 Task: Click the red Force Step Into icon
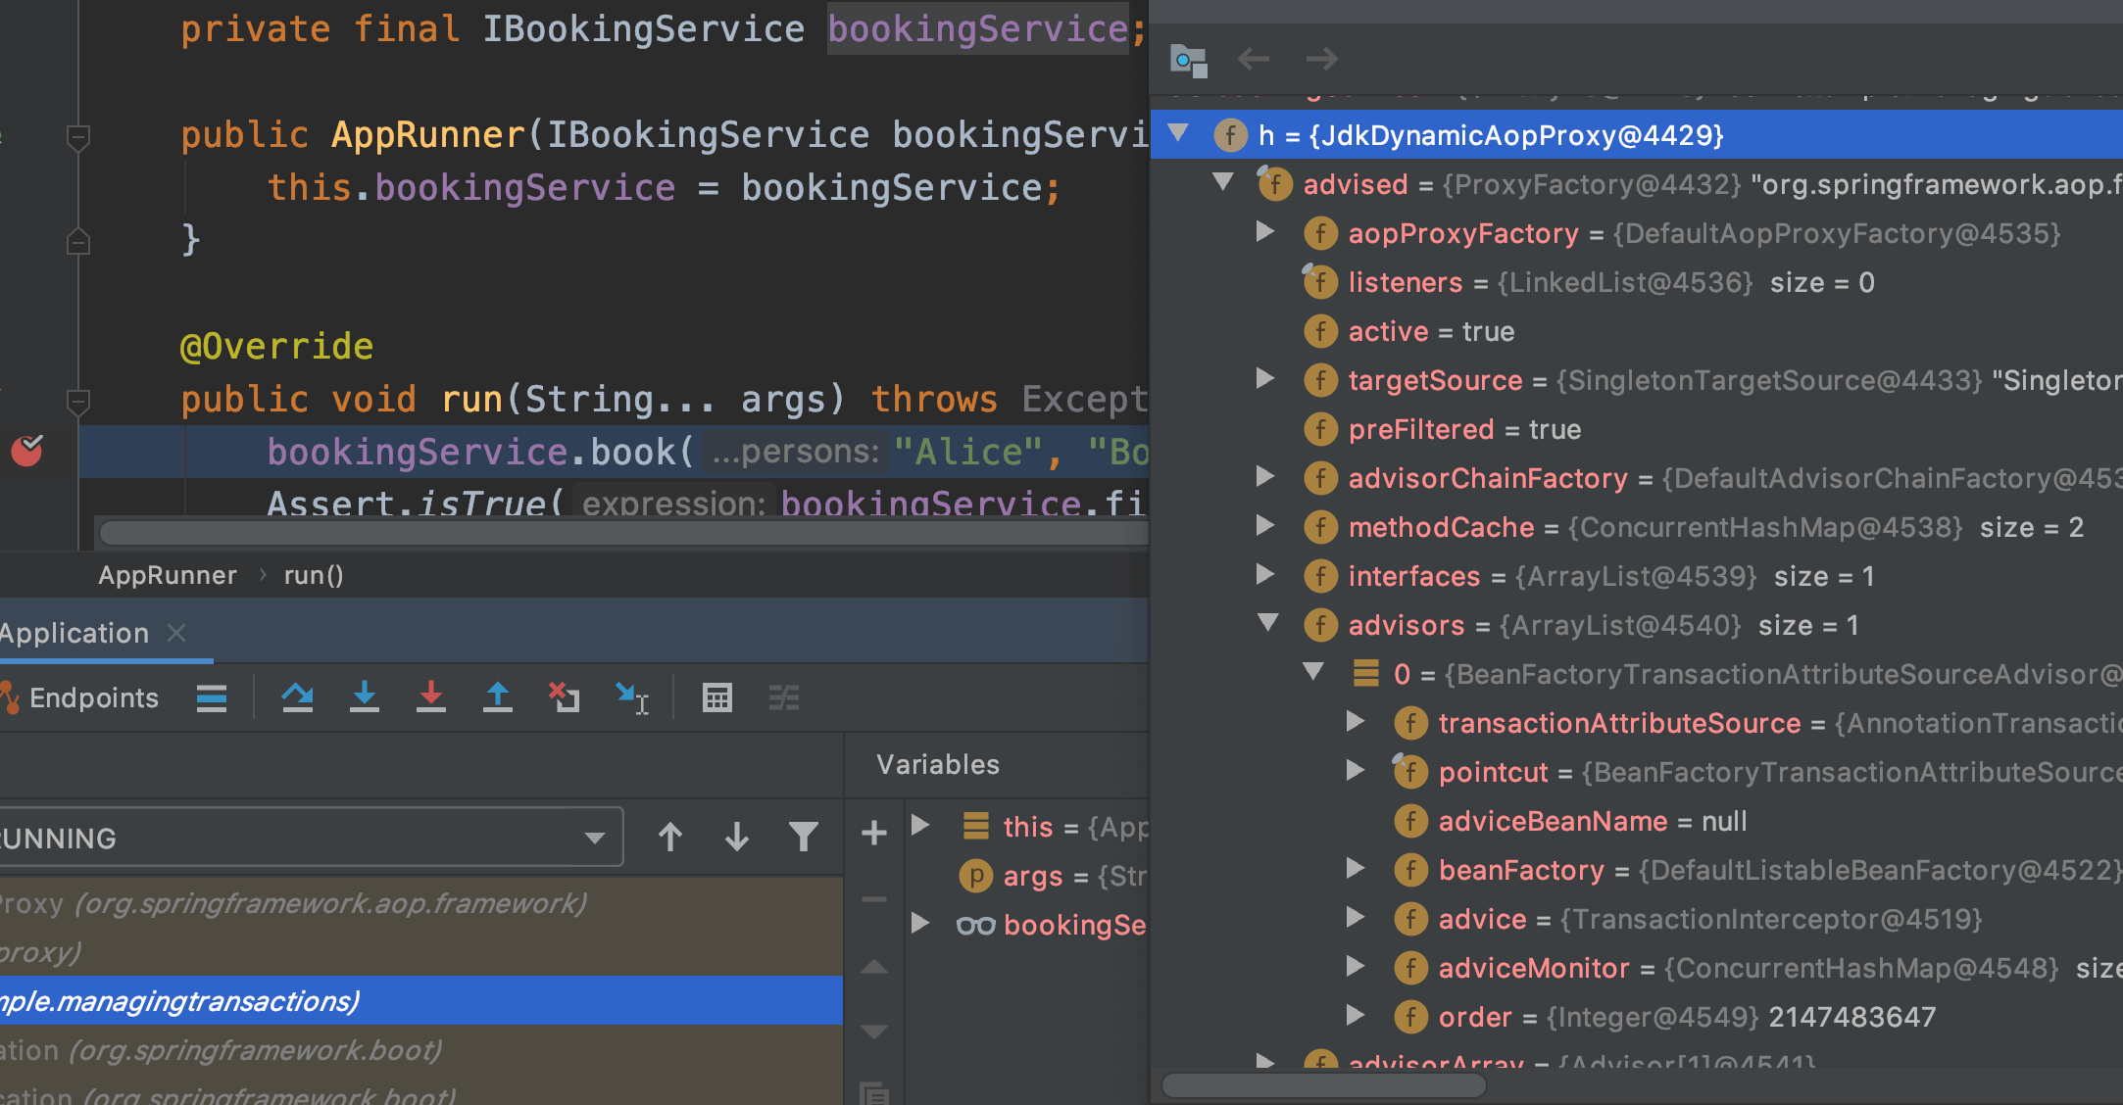(x=430, y=697)
